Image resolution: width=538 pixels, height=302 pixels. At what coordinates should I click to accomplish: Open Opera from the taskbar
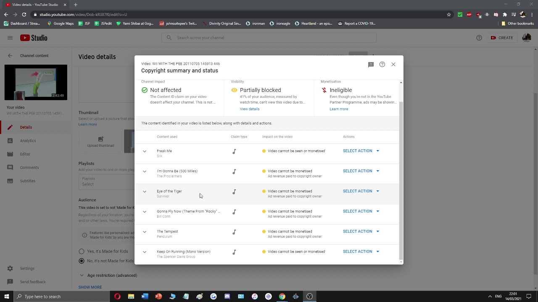point(117,297)
